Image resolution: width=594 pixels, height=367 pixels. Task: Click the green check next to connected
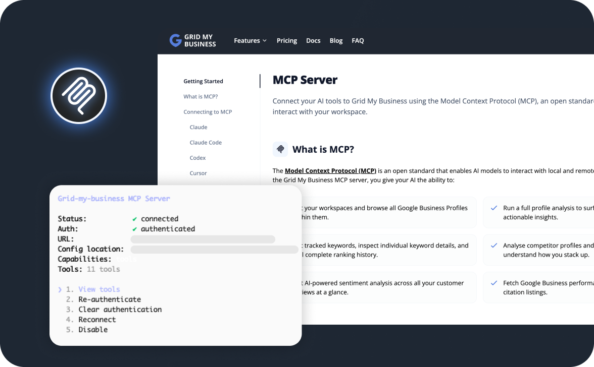pyautogui.click(x=134, y=219)
